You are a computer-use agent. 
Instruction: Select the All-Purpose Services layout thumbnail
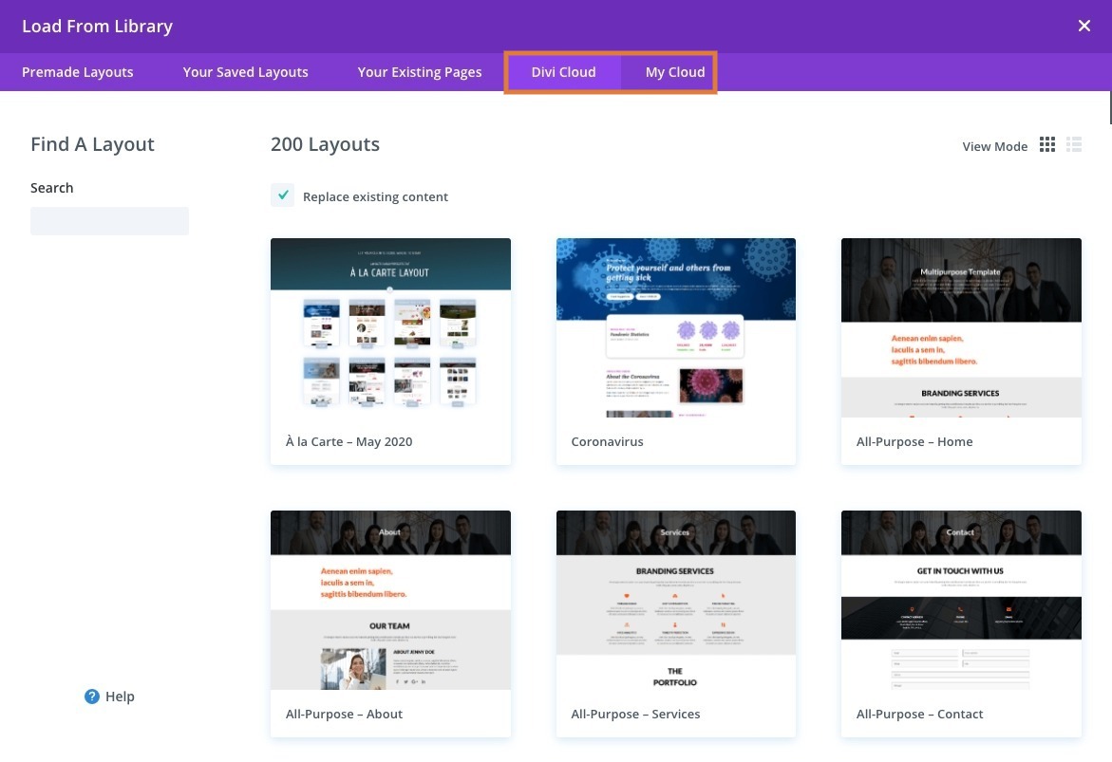tap(676, 600)
